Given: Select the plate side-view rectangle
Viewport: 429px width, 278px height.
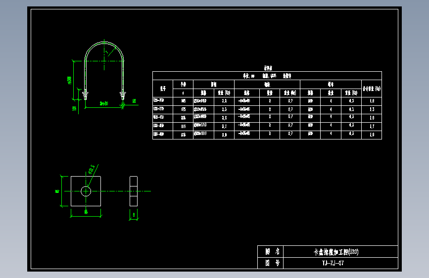Looking at the screenshot, I should coord(134,191).
